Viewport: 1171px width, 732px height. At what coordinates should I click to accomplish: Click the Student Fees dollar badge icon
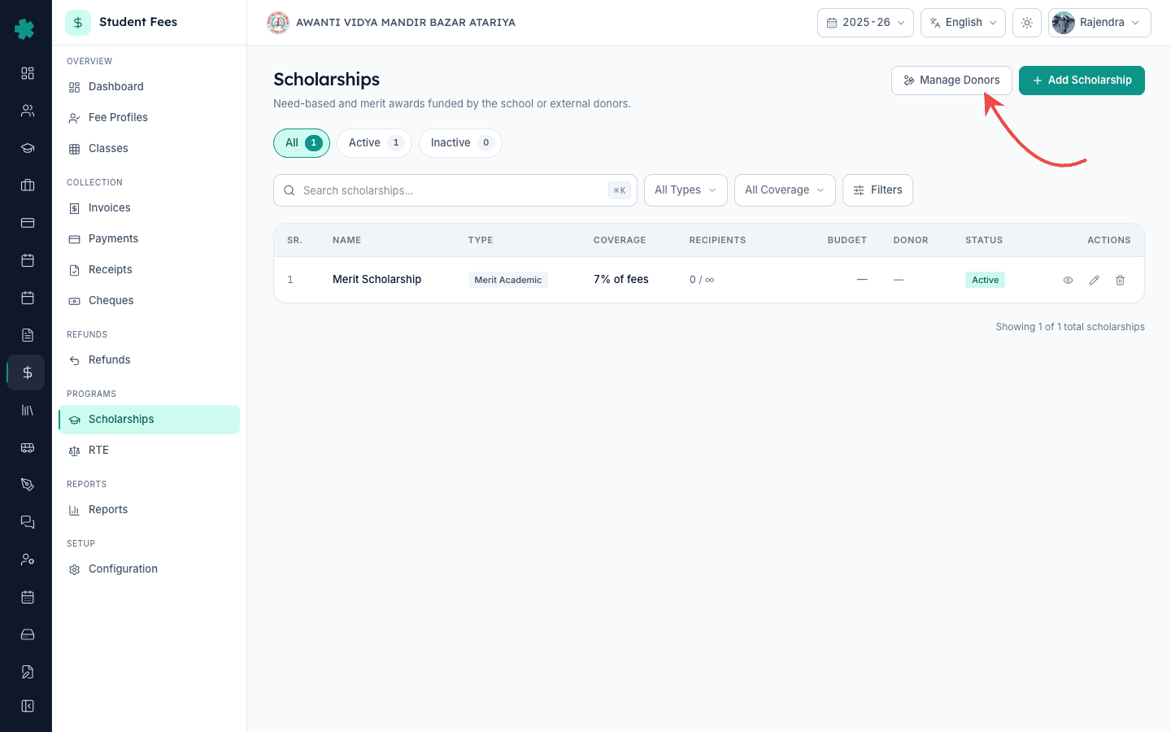pos(78,23)
